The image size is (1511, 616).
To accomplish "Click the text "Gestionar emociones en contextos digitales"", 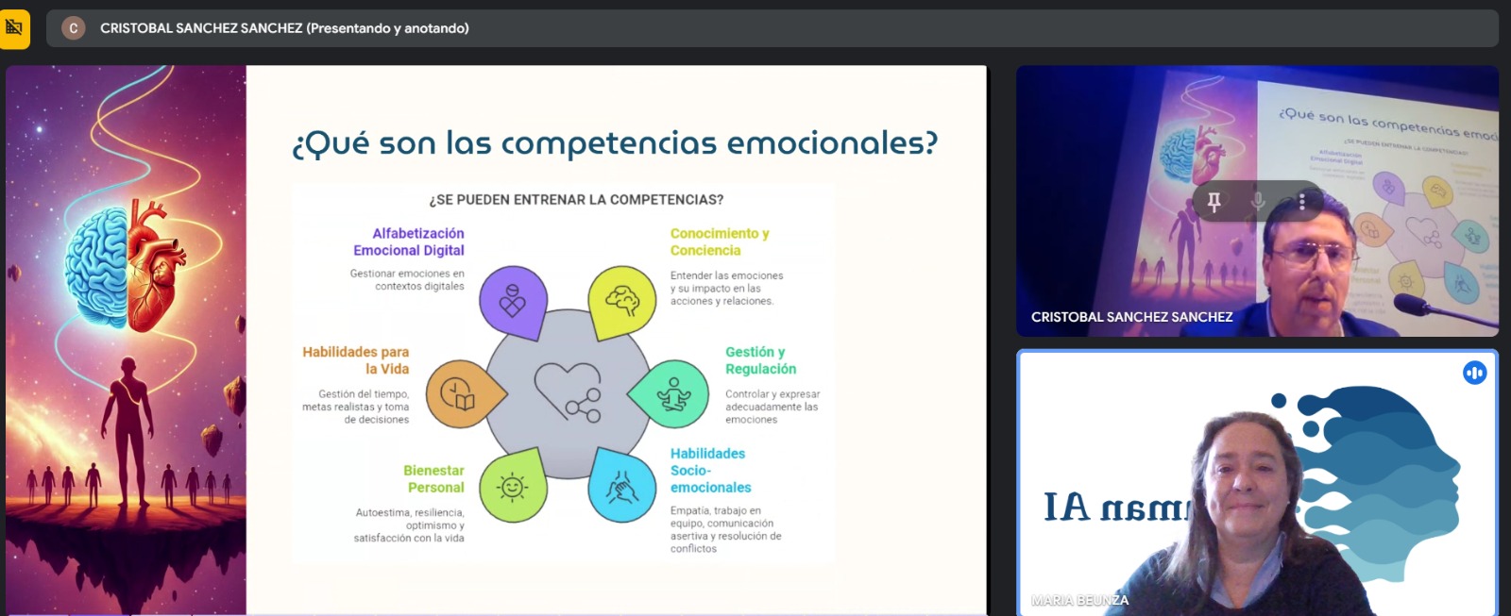I will [407, 280].
